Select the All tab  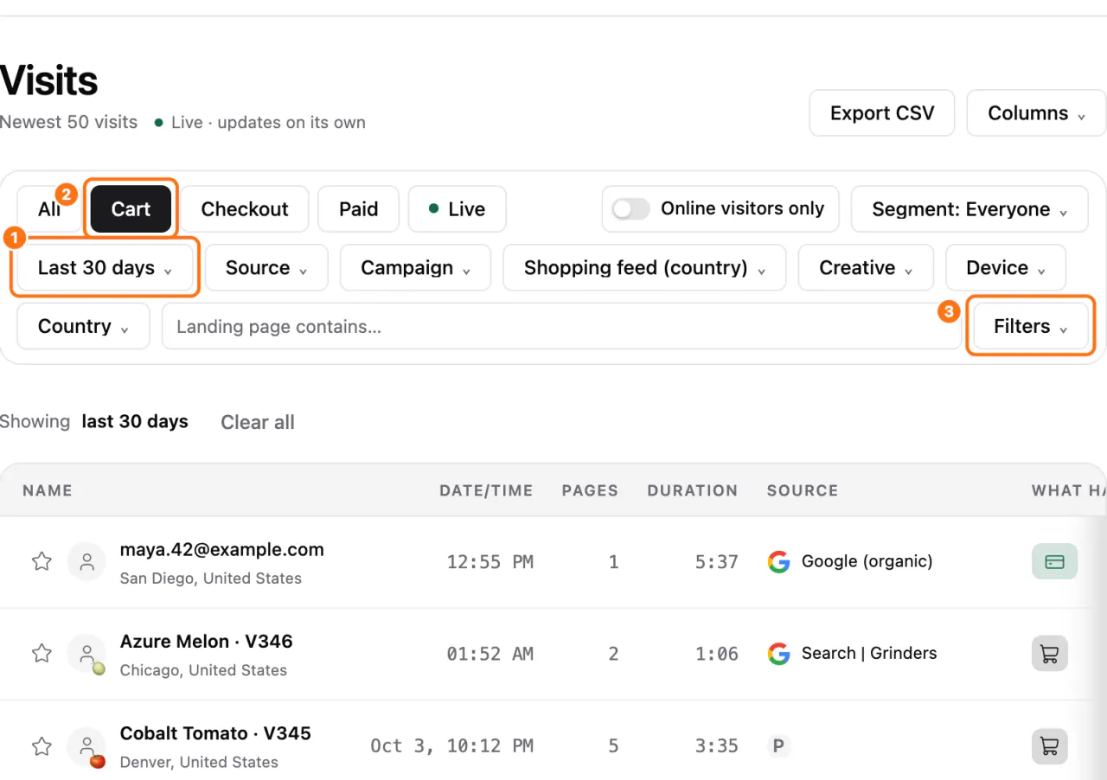tap(49, 209)
